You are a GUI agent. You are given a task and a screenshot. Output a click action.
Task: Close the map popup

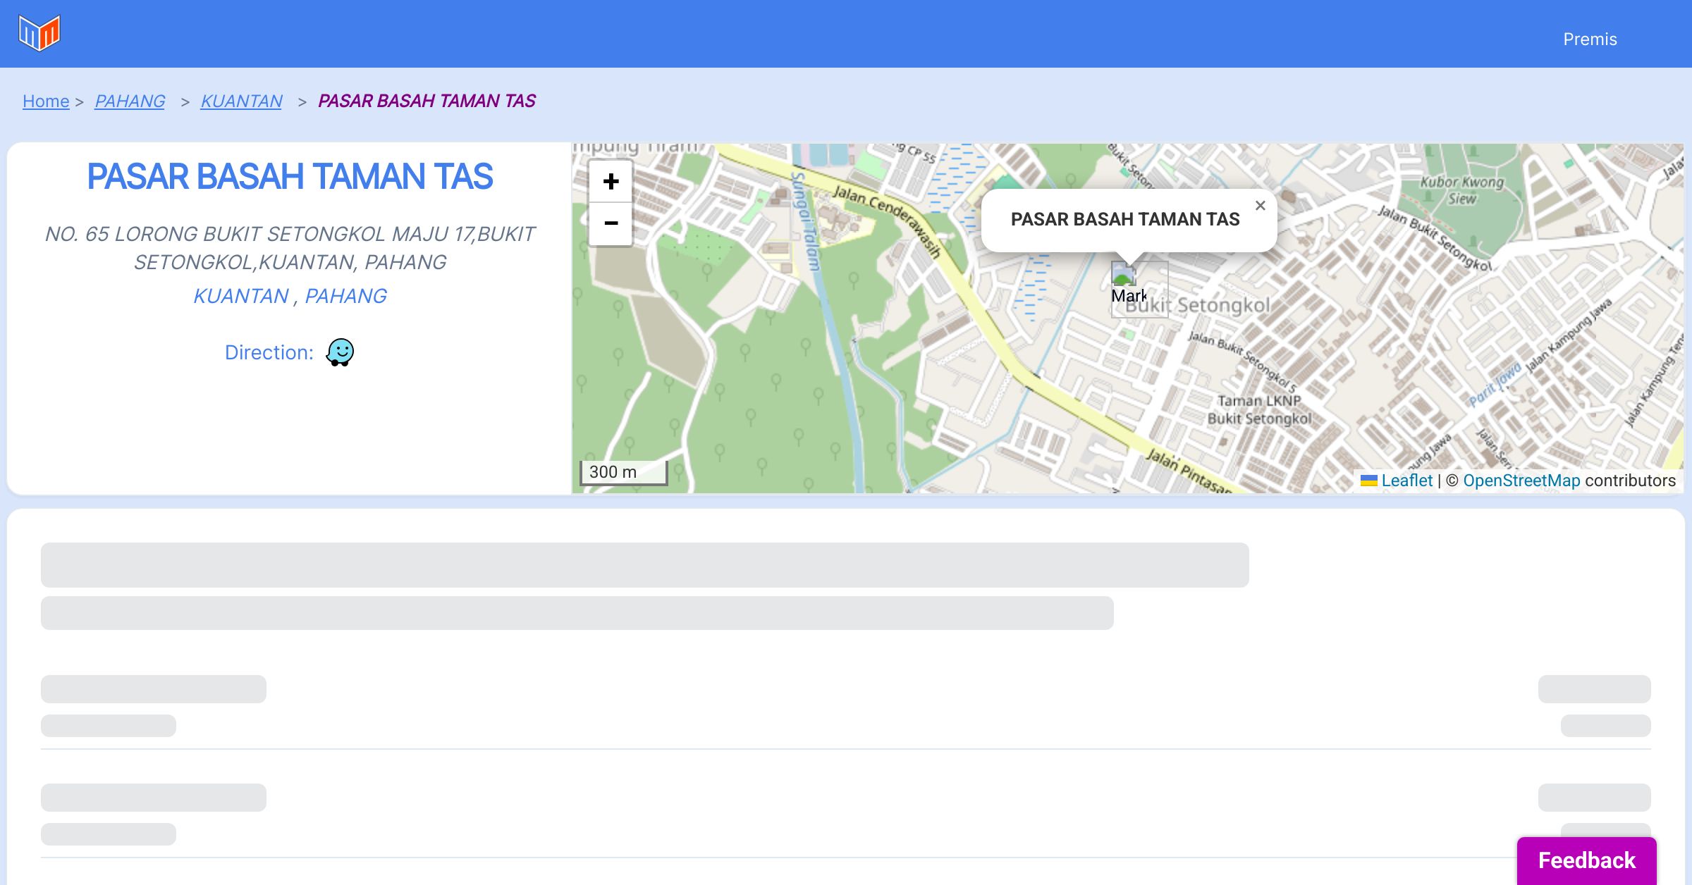tap(1260, 206)
